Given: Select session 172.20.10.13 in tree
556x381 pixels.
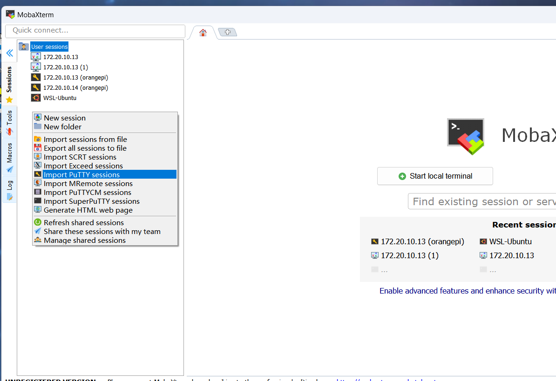Looking at the screenshot, I should (x=61, y=57).
